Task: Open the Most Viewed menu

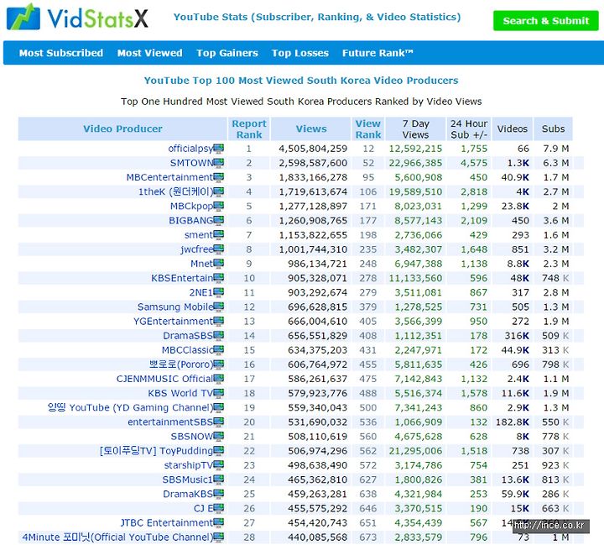Action: tap(150, 53)
